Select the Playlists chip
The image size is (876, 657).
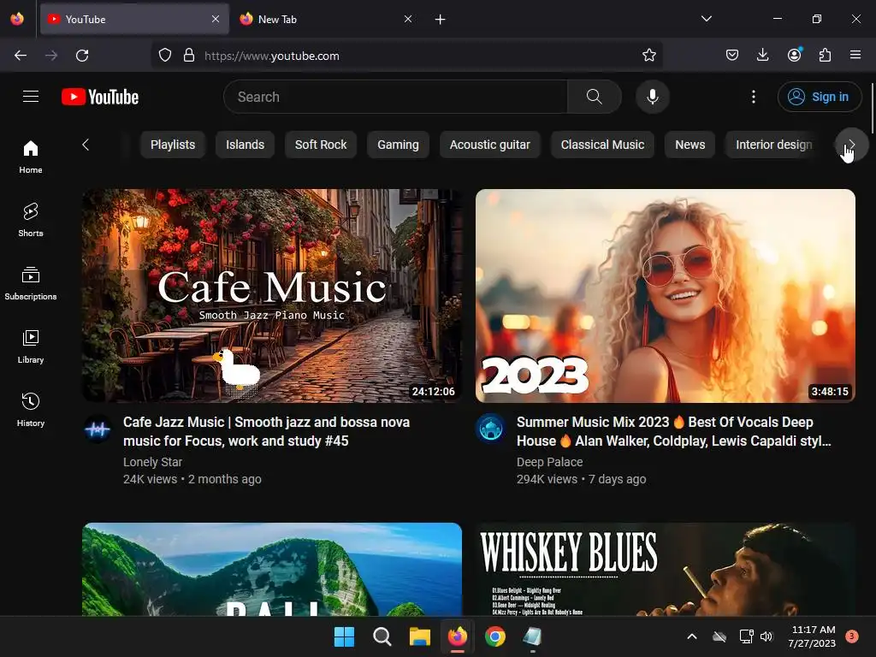pyautogui.click(x=173, y=145)
